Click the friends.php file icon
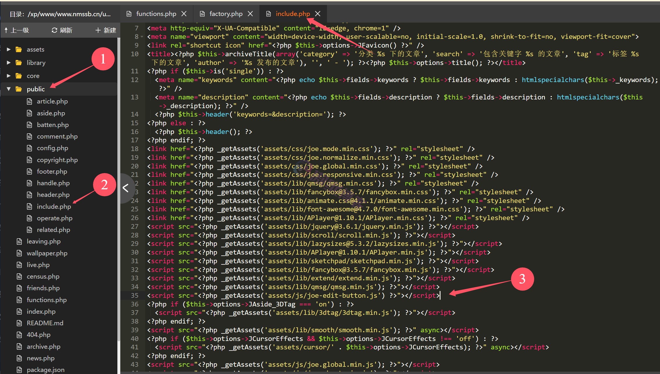Viewport: 660px width, 374px height. pyautogui.click(x=19, y=288)
